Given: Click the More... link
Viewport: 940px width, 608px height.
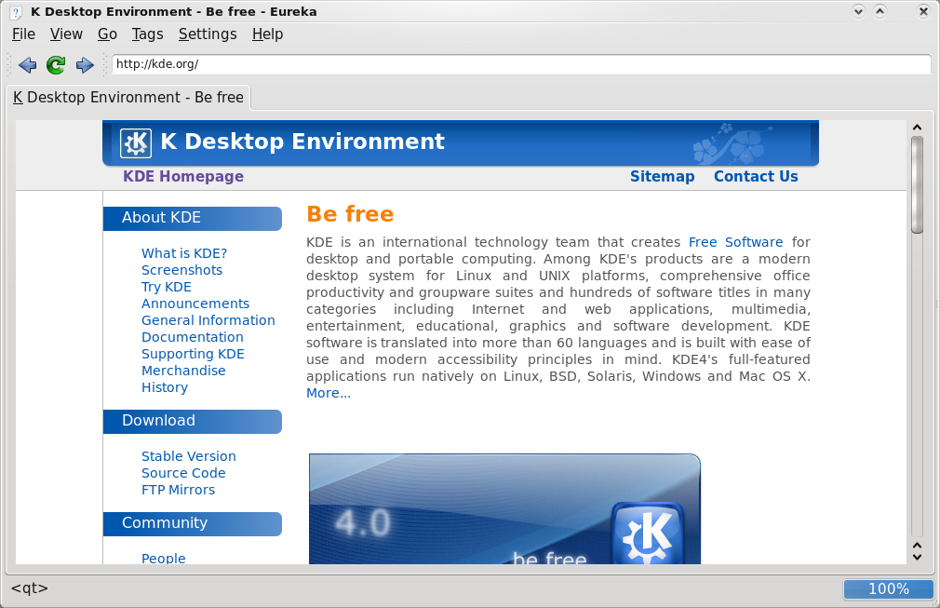Looking at the screenshot, I should point(329,393).
